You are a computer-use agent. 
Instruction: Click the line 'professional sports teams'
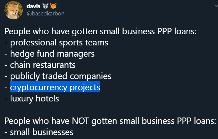56,42
